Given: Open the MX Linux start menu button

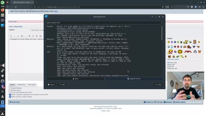Looking at the screenshot, I should tap(3, 113).
